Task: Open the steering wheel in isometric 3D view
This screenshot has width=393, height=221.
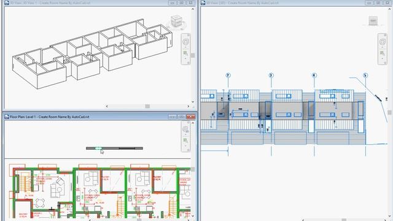Action: point(185,42)
